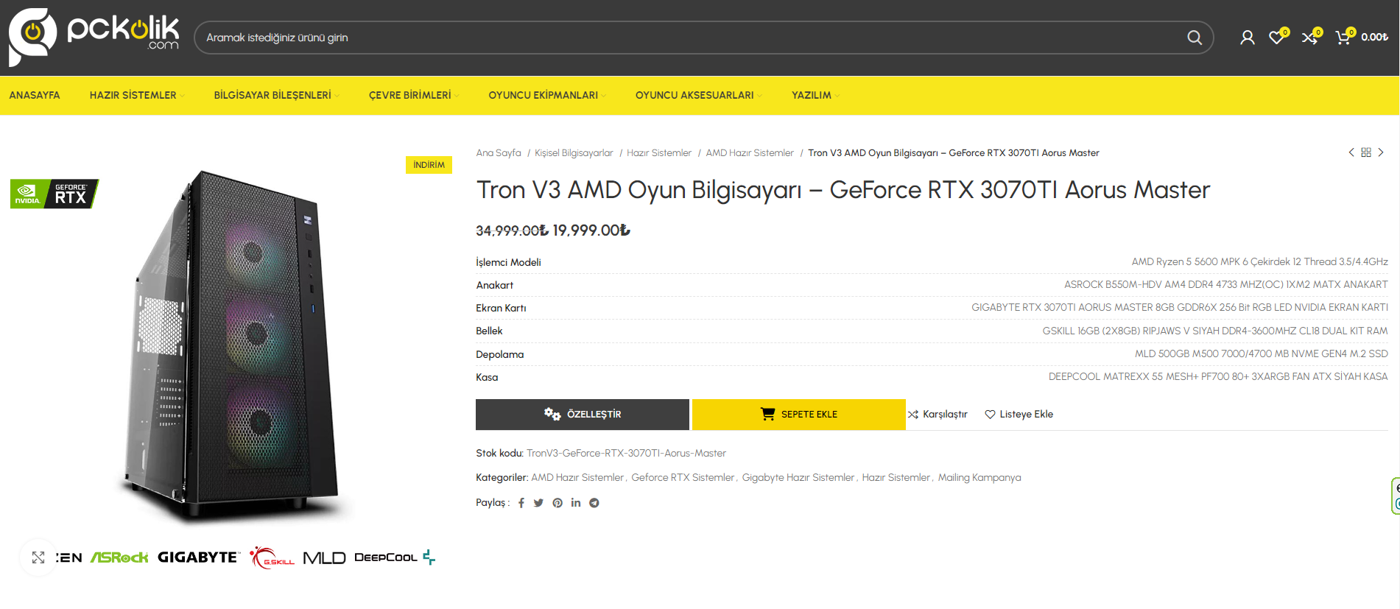Open Gigabyte Hazır Sistemler category link

coord(798,478)
